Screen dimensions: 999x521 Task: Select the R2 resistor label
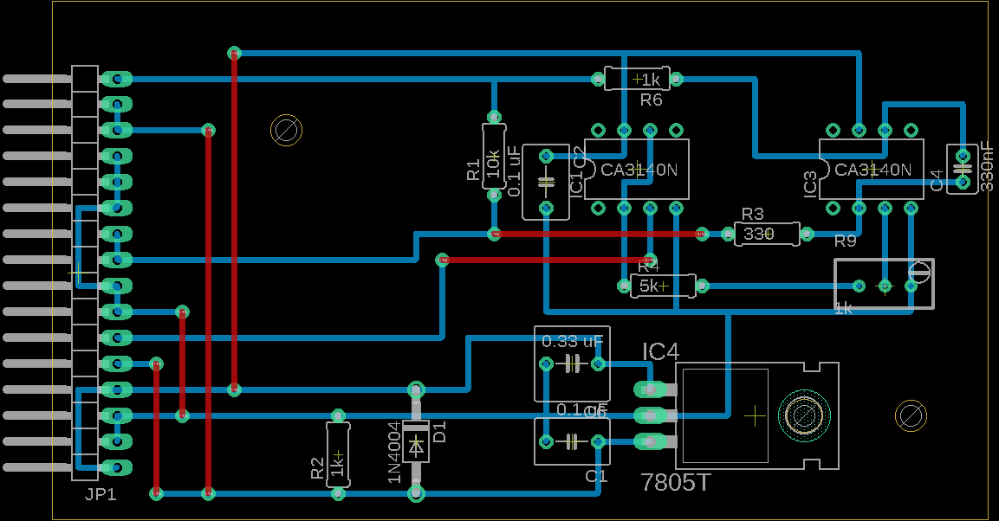coord(317,468)
